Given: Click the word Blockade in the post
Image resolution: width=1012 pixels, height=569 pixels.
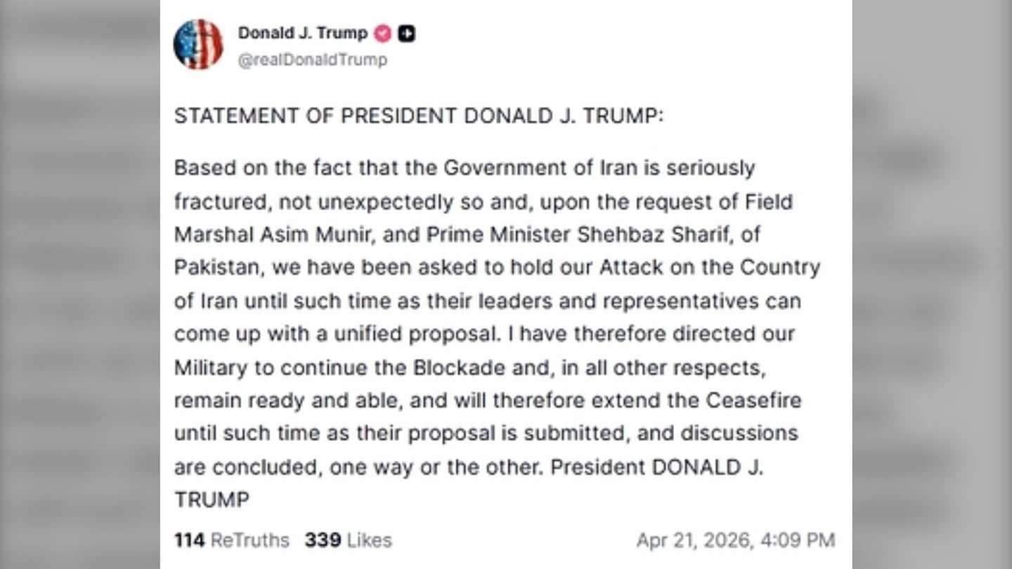Looking at the screenshot, I should [x=459, y=367].
